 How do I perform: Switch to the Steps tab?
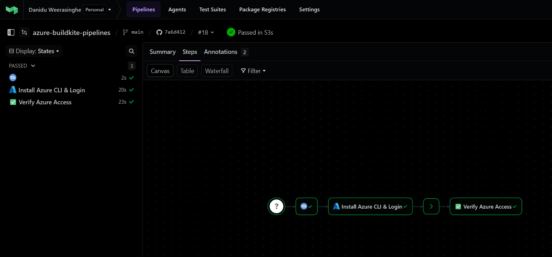[190, 52]
